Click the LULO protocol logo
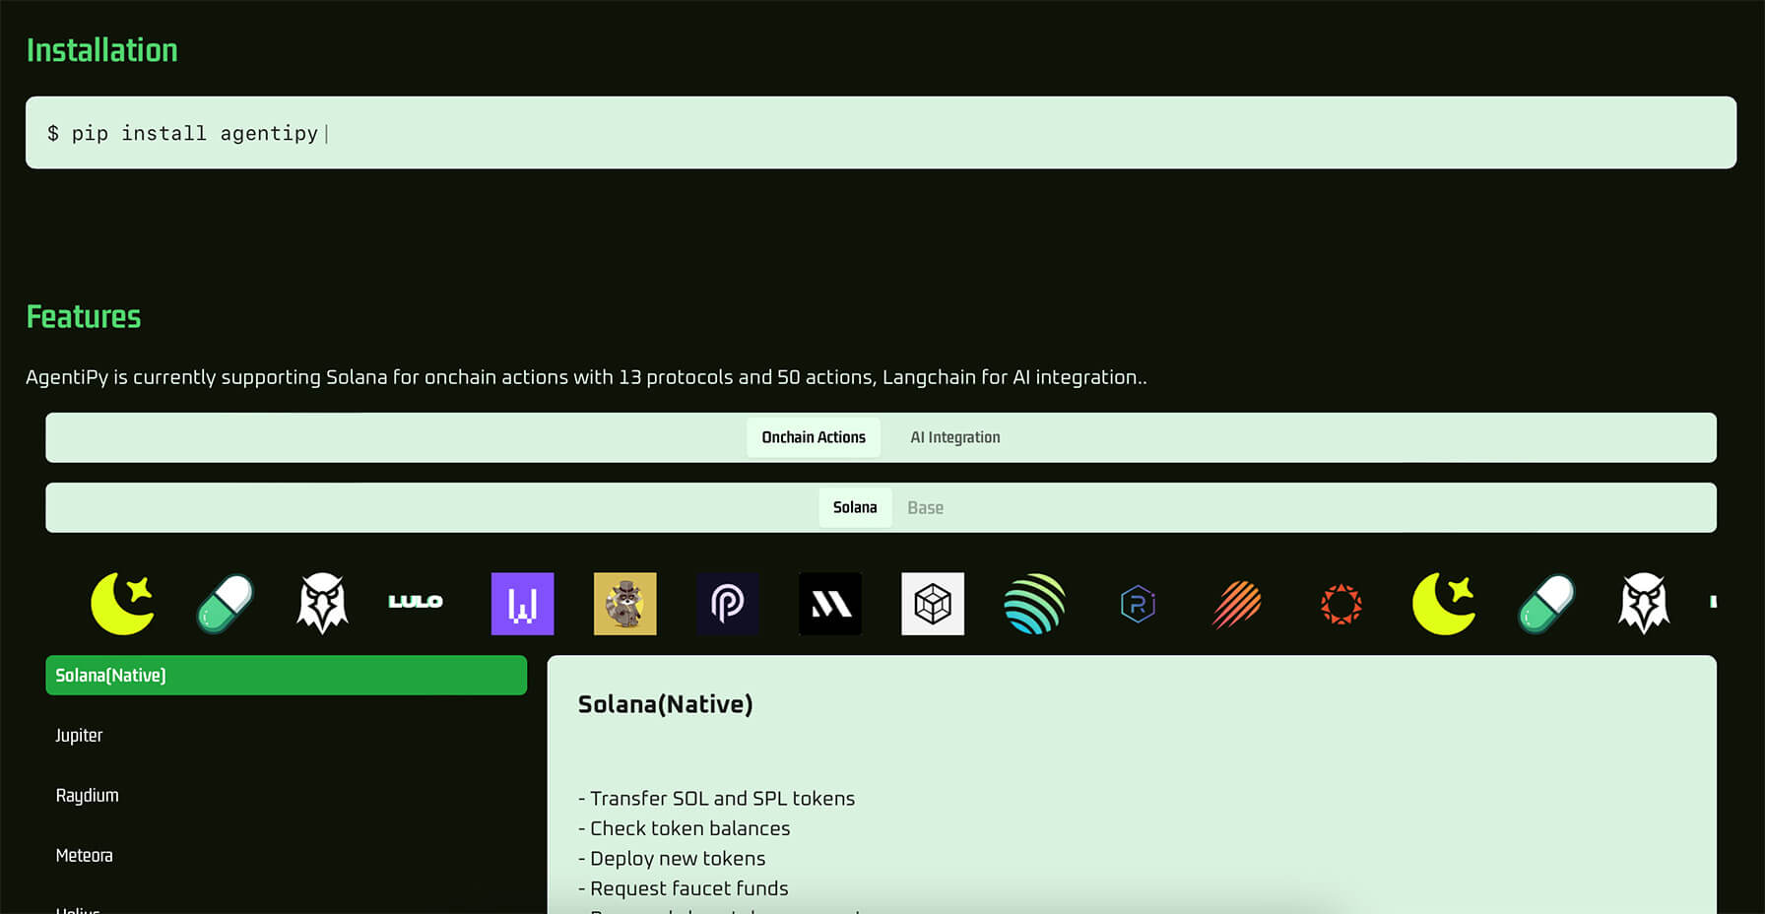 pyautogui.click(x=415, y=602)
